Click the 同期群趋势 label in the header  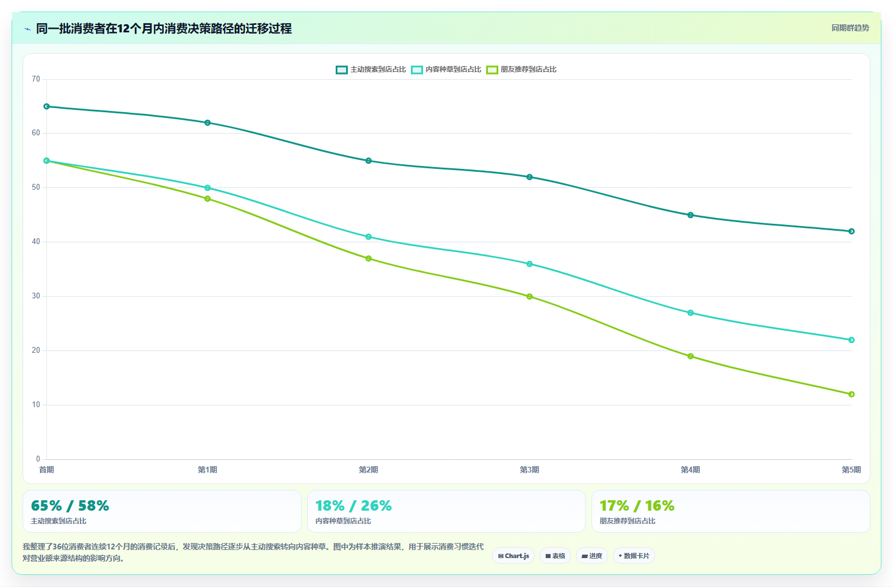[x=850, y=28]
